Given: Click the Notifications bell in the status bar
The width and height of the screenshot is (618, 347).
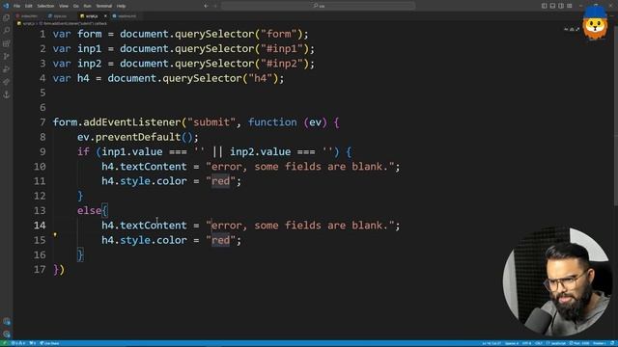Looking at the screenshot, I should [612, 343].
